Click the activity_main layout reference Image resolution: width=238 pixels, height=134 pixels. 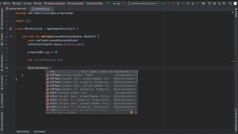click(x=73, y=44)
